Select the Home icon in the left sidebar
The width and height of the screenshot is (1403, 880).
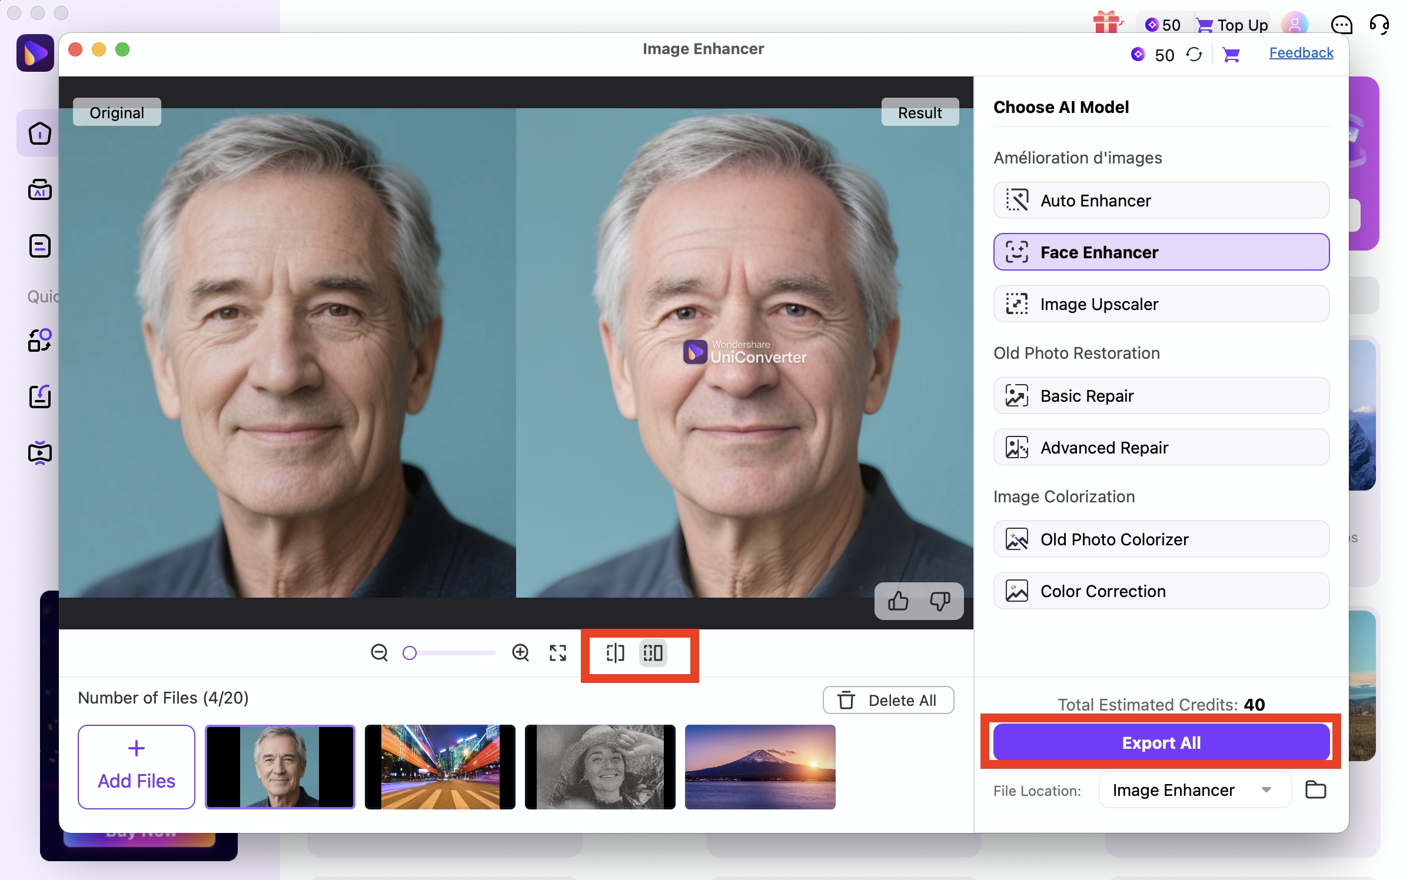(x=39, y=133)
